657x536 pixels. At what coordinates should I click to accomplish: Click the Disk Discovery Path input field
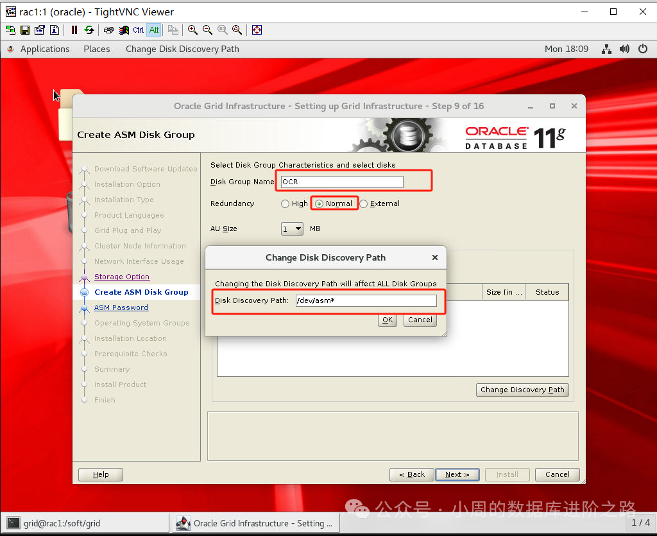pyautogui.click(x=366, y=300)
